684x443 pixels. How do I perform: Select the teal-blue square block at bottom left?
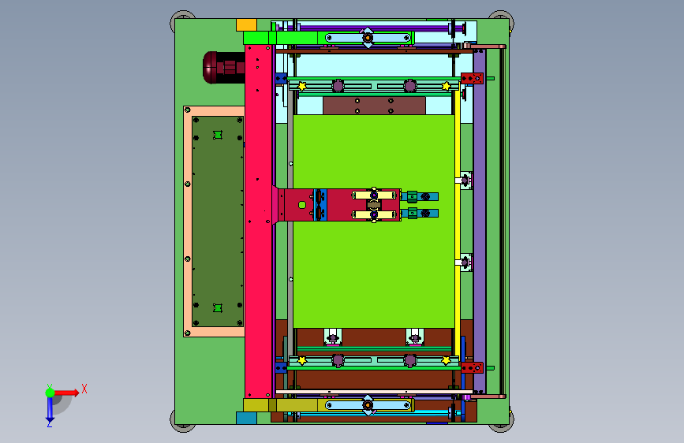click(246, 418)
